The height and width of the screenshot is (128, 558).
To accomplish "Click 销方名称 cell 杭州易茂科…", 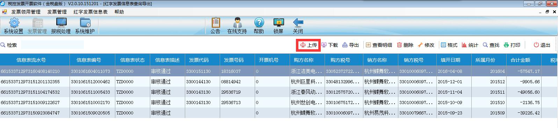I will [x=381, y=113].
